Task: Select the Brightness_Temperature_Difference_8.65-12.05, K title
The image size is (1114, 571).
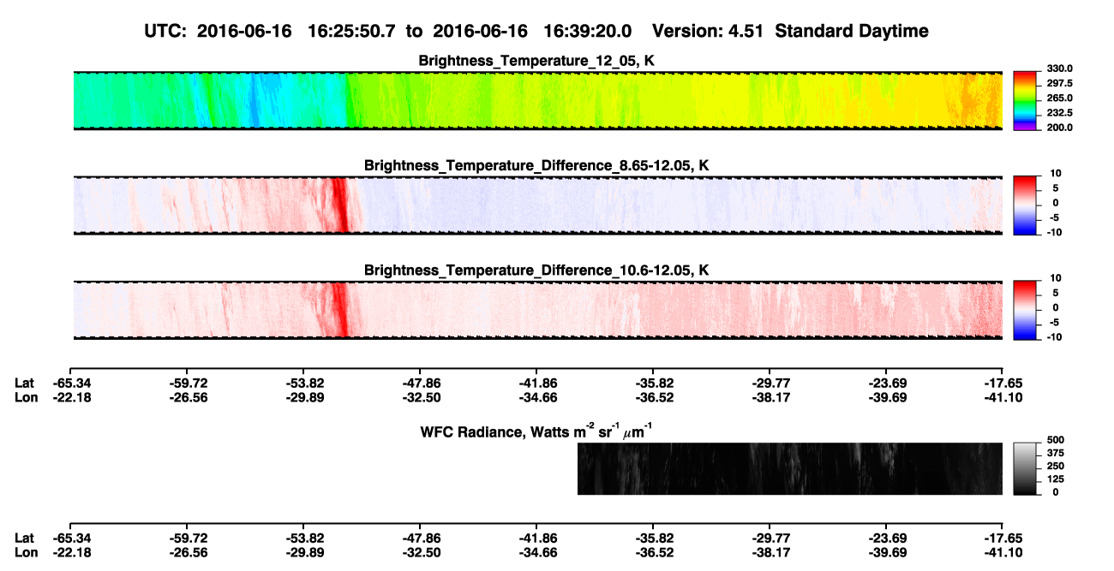Action: coord(536,164)
